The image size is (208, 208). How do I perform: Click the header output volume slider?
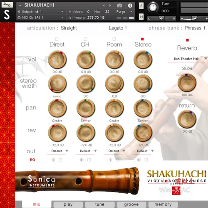[x=193, y=18]
